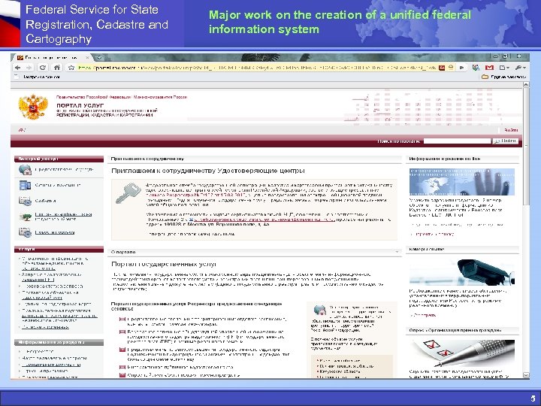Close the current browser tab
Screen dimensions: 541x406
88,57
